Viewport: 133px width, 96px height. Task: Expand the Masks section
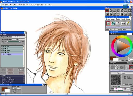[x=1, y=76]
